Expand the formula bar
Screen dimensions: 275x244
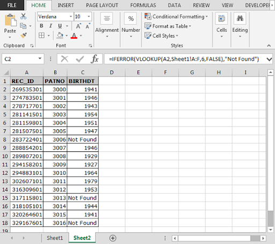pos(269,59)
